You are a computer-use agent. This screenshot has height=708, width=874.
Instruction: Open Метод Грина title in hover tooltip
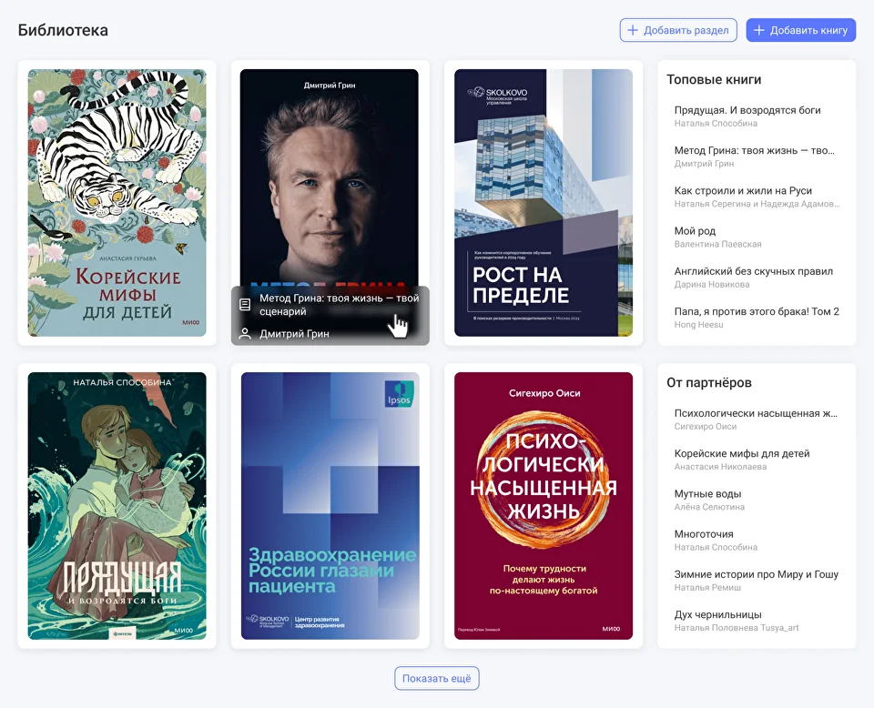click(x=339, y=304)
